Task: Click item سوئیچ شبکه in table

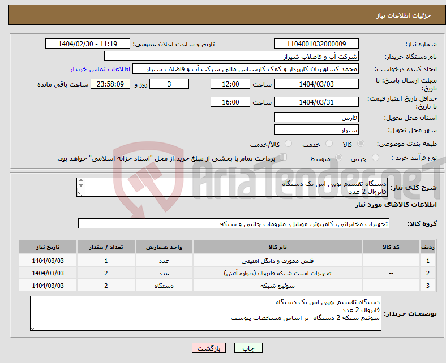Action: (277, 286)
